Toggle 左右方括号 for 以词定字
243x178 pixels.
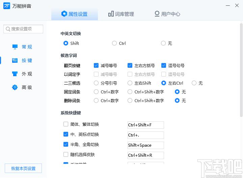coord(130,74)
